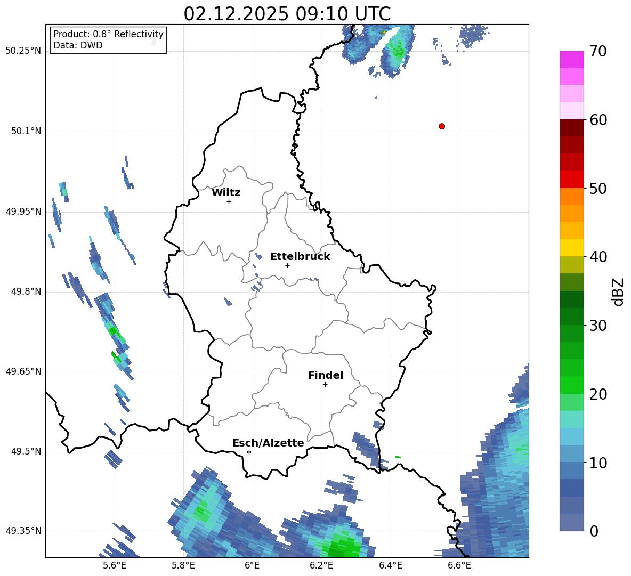Click the dark maroon colorbar segment below 60
This screenshot has width=631, height=576.
[x=571, y=128]
